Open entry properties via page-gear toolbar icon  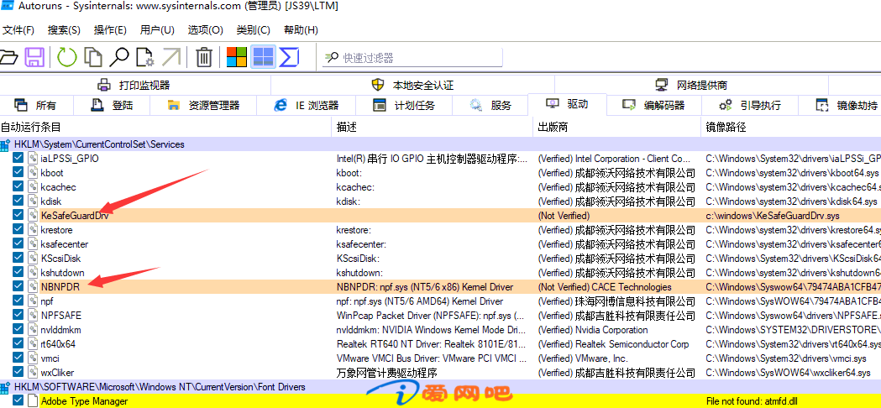pos(145,57)
